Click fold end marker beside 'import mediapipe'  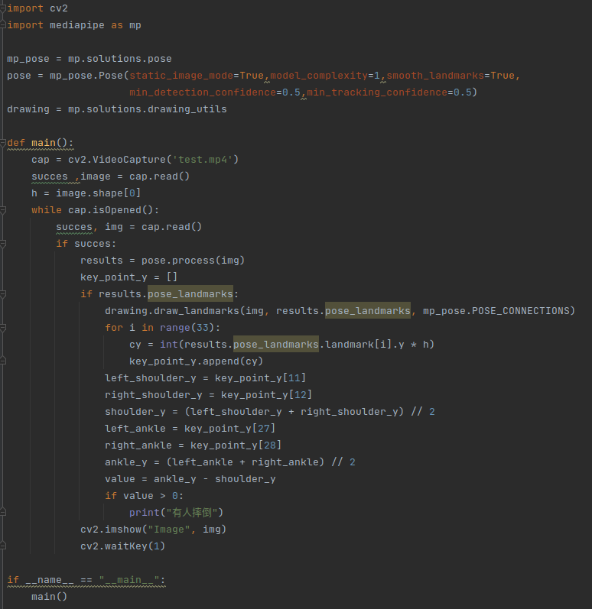coord(3,26)
